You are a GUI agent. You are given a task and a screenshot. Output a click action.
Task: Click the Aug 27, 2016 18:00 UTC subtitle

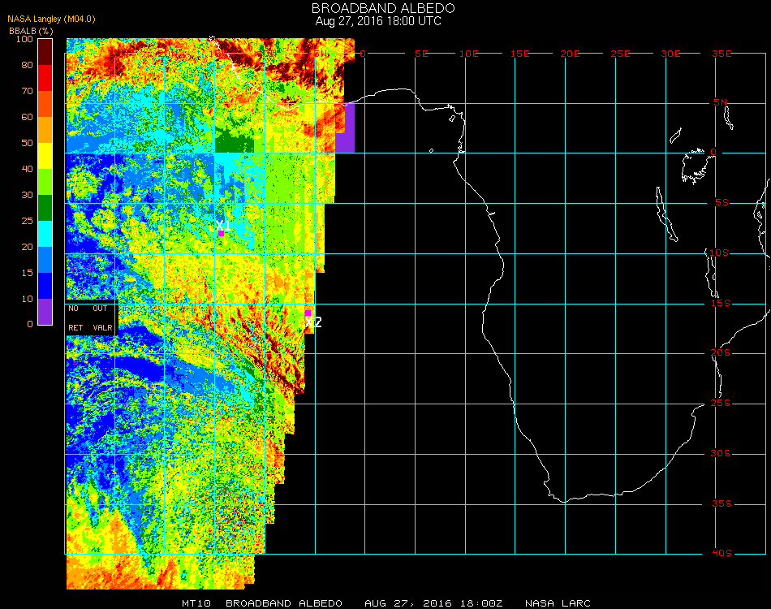(x=378, y=22)
